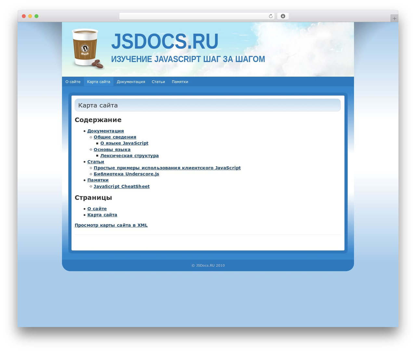
Task: Open the 'JavaScript CheatSheet' link
Action: [x=122, y=186]
